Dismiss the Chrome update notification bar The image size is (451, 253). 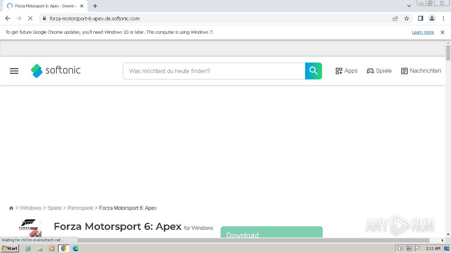[443, 32]
